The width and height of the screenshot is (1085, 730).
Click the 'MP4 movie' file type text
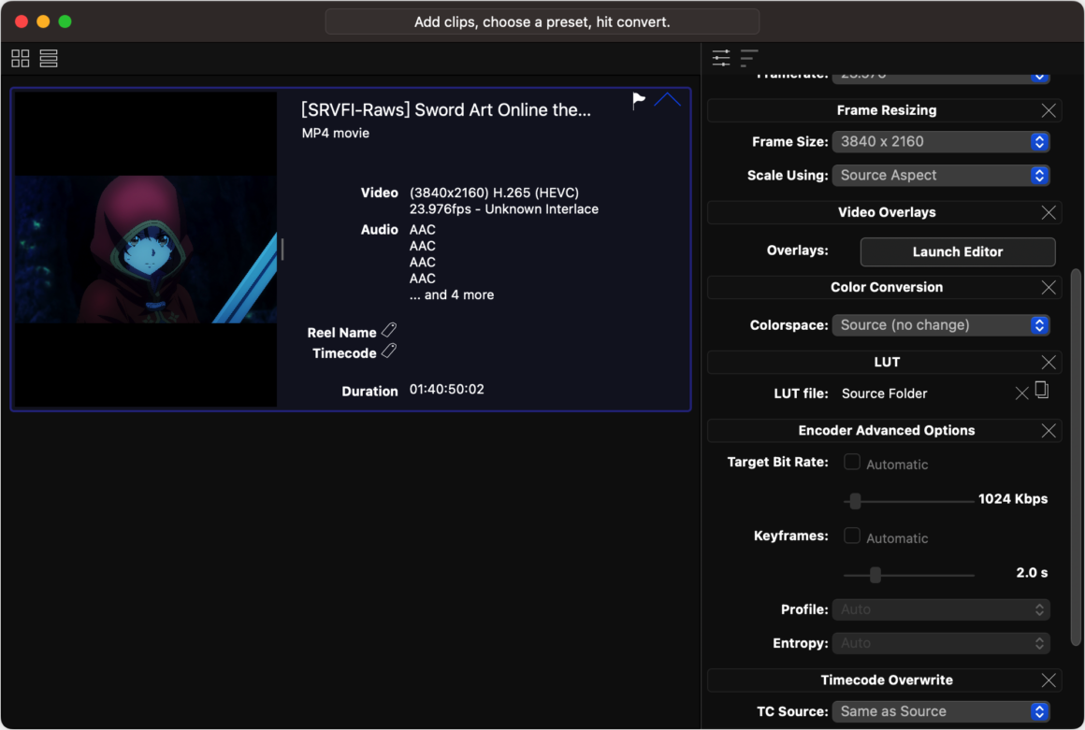point(336,134)
